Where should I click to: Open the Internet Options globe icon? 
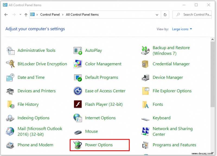78,118
